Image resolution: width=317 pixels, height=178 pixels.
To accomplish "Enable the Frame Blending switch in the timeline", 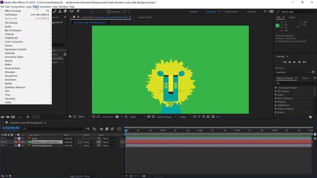I will (x=107, y=129).
